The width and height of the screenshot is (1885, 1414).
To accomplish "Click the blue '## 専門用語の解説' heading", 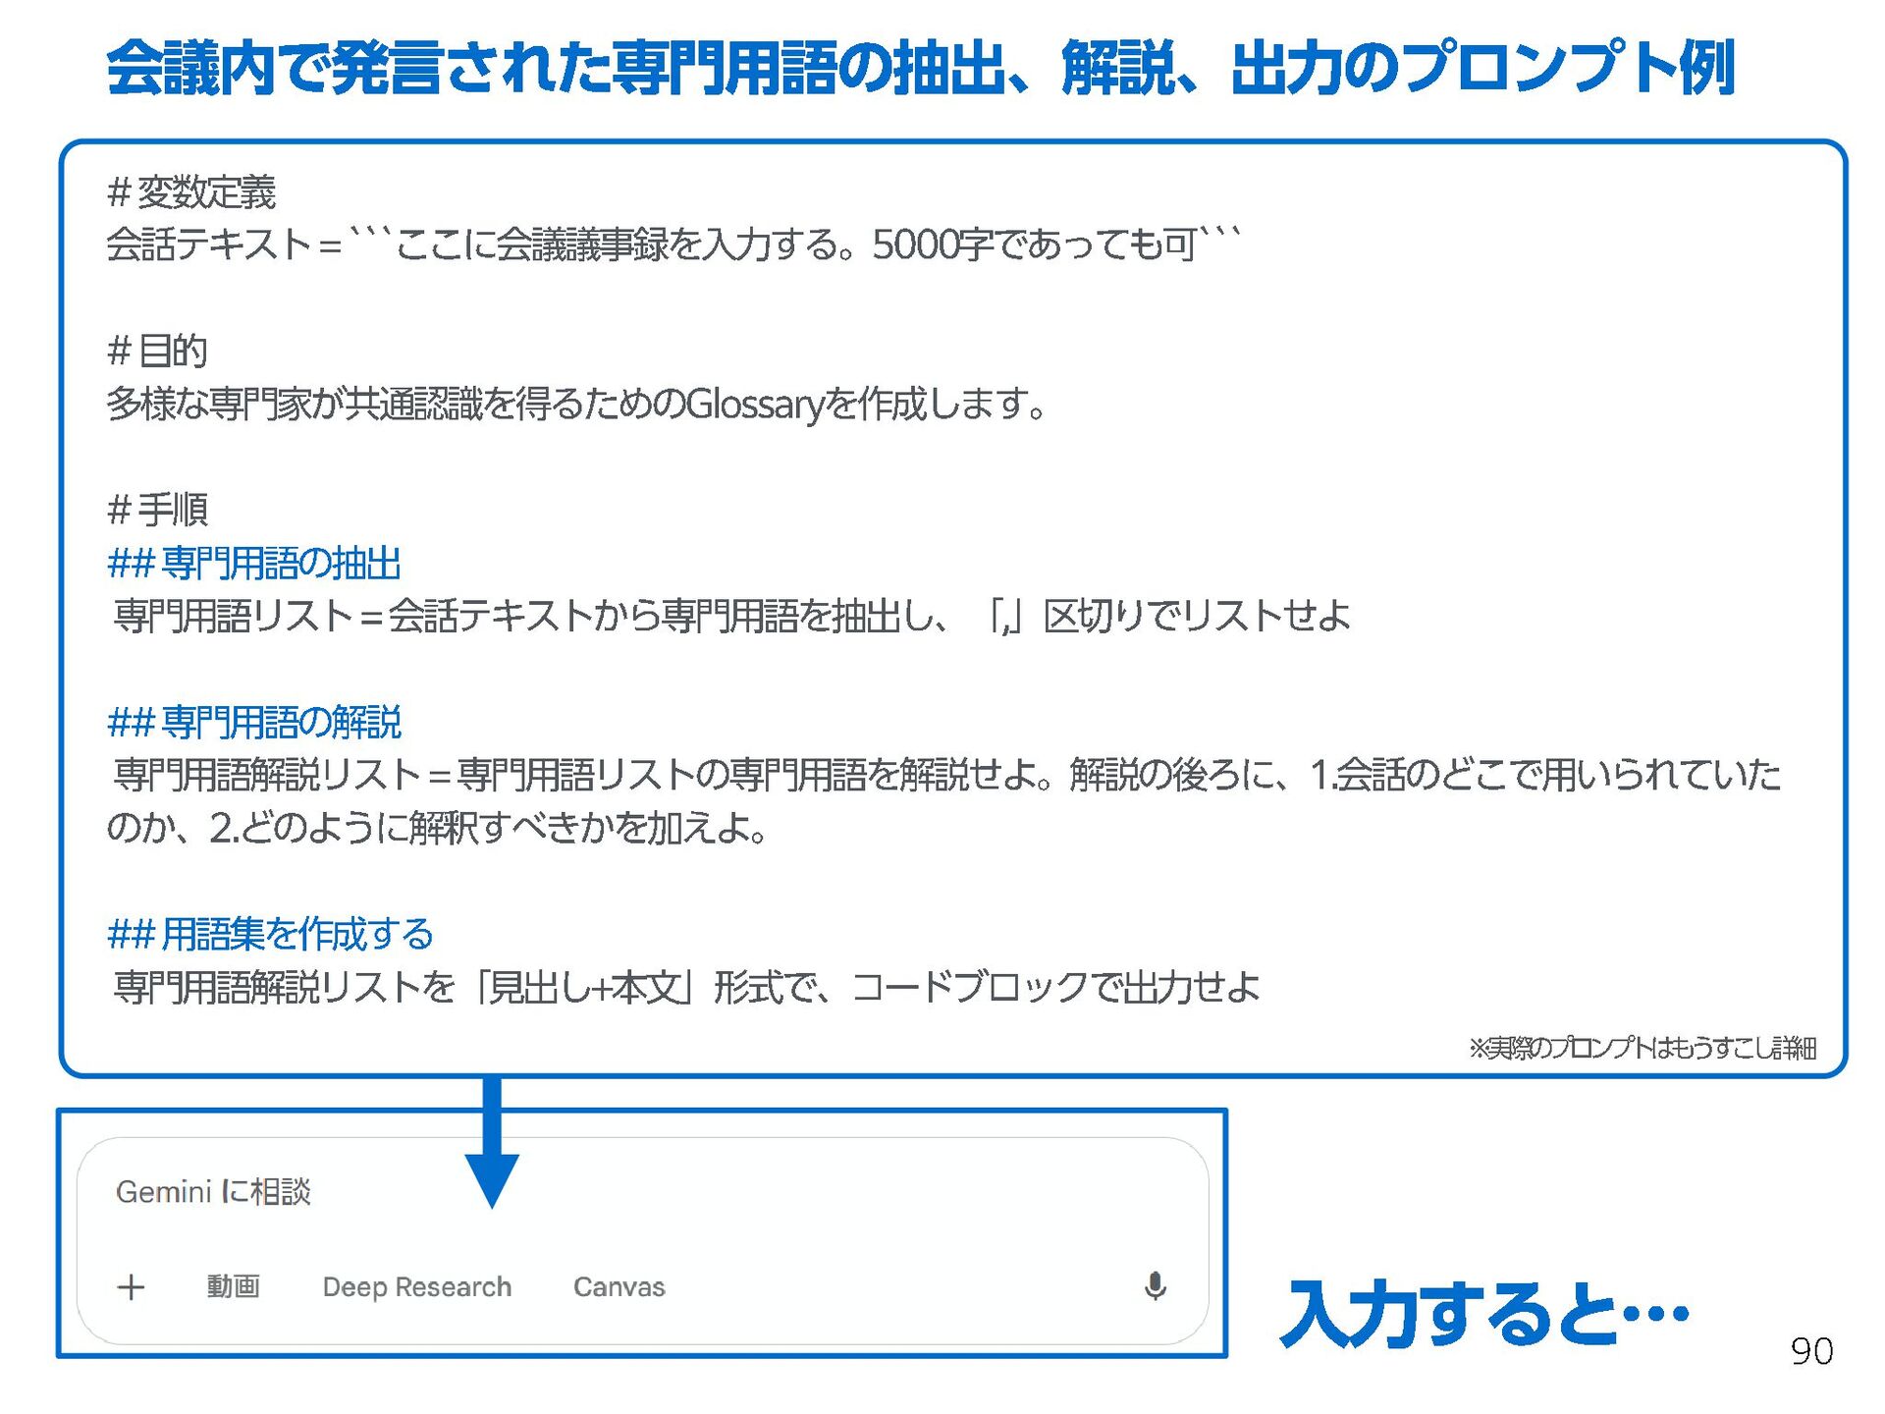I will pyautogui.click(x=254, y=722).
